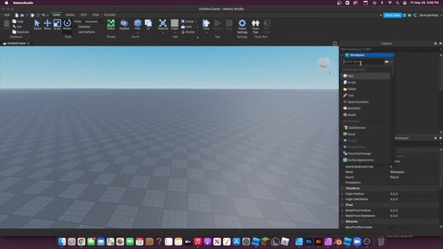Screen dimensions: 443x249
Task: Choose the Select tool in the ribbon
Action: 37,24
